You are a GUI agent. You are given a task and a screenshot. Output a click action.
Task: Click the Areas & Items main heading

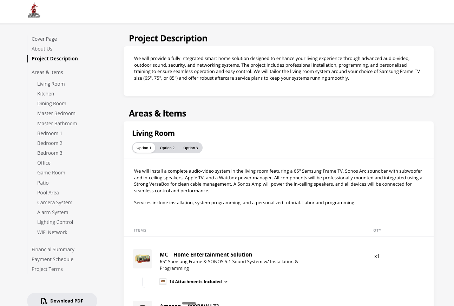coord(158,113)
